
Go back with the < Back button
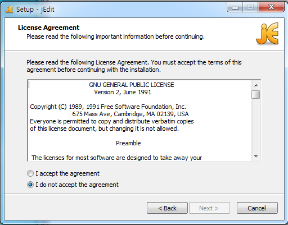pos(167,208)
